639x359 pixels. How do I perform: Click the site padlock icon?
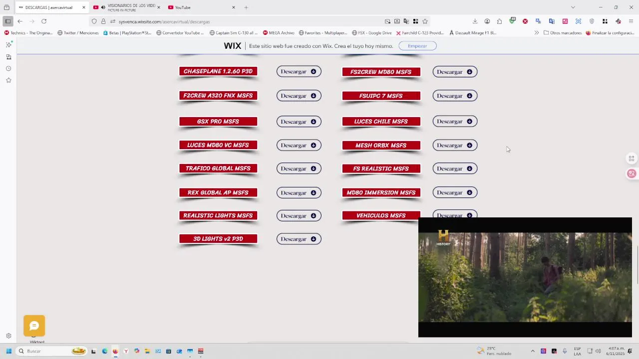pos(103,21)
